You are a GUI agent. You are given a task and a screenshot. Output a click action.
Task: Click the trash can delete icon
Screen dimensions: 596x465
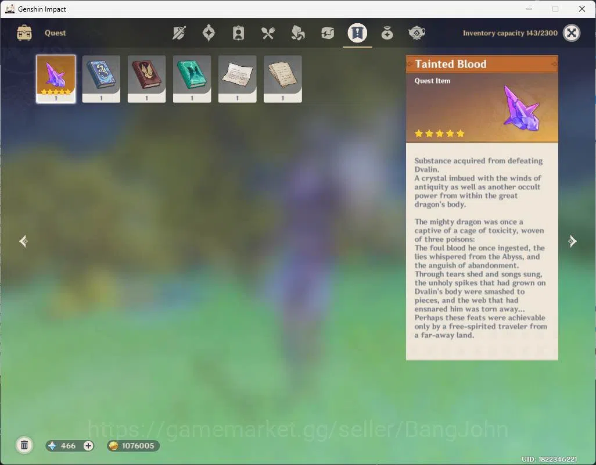click(x=24, y=445)
